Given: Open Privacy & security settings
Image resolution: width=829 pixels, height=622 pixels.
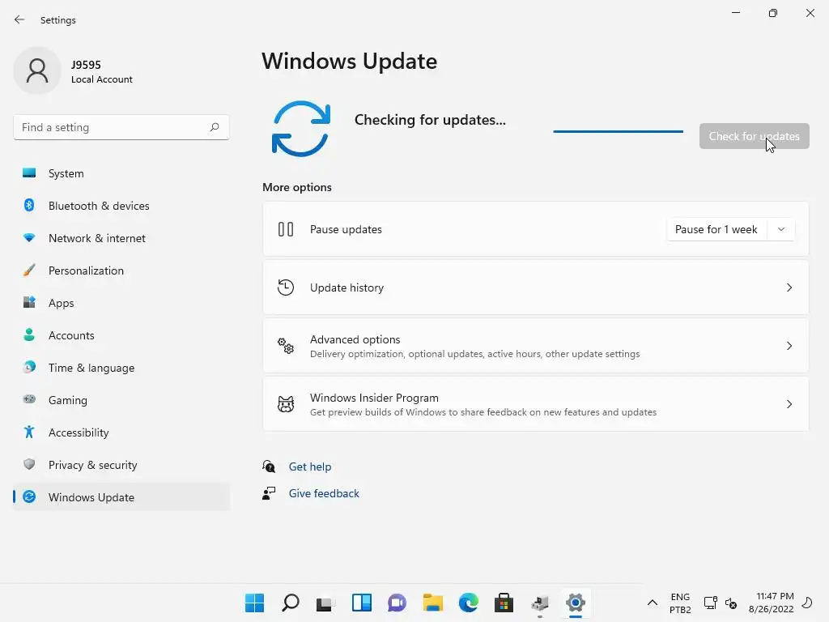Looking at the screenshot, I should click(121, 465).
